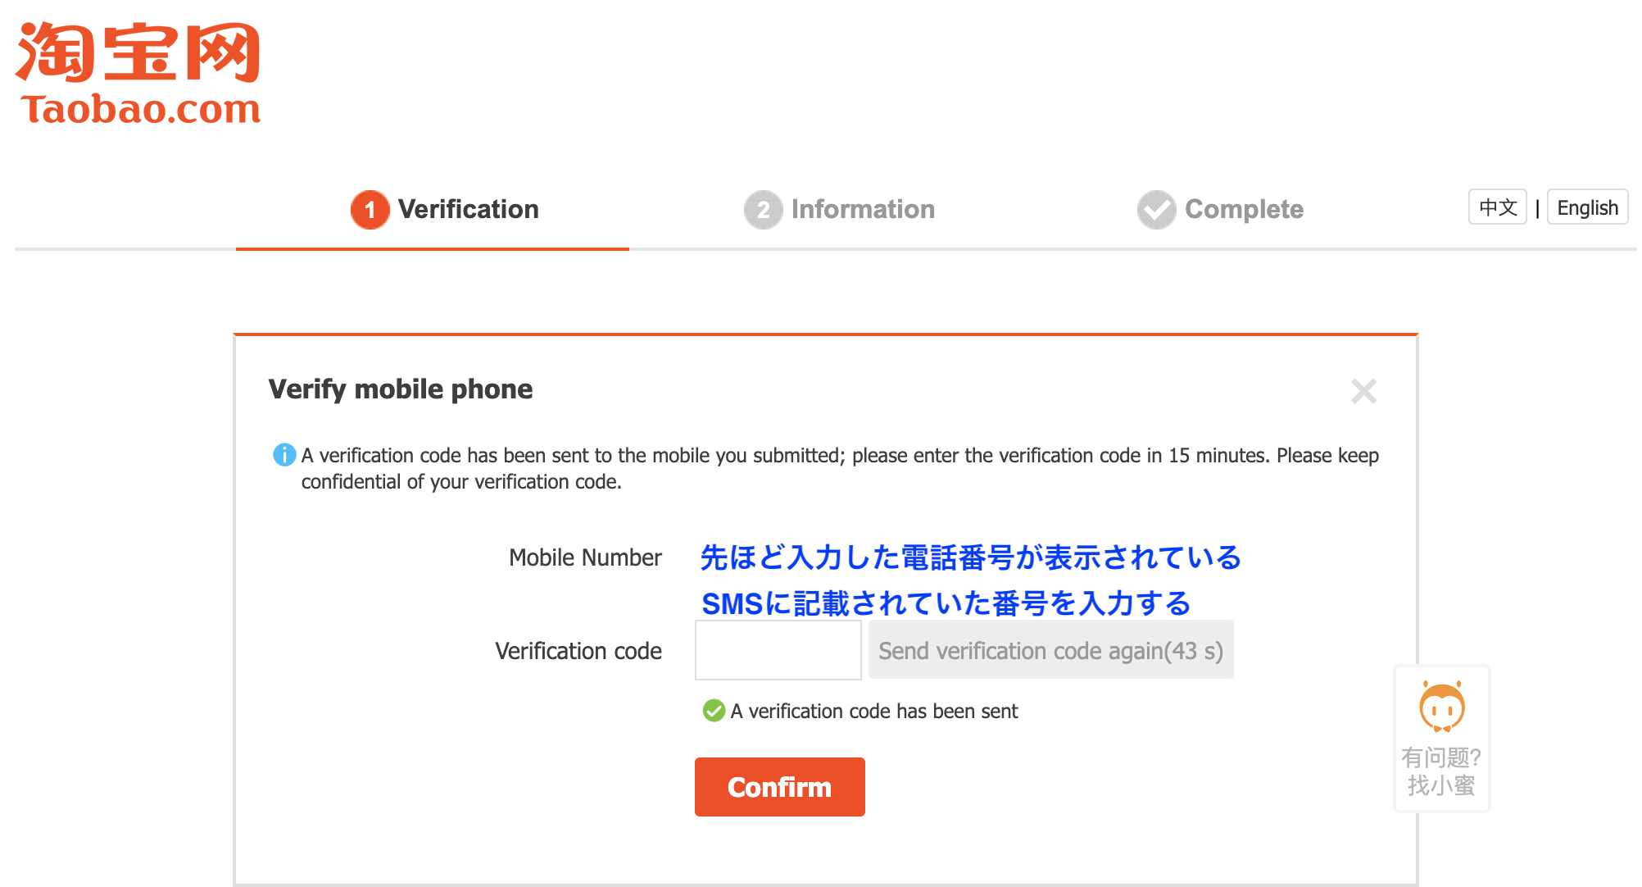Screen dimensions: 1642x887
Task: Click the step 2 number circle icon
Action: (x=764, y=210)
